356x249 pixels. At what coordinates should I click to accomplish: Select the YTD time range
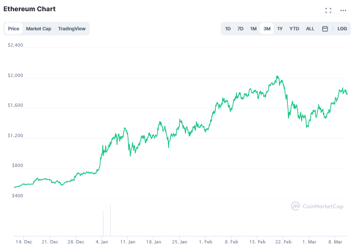294,29
